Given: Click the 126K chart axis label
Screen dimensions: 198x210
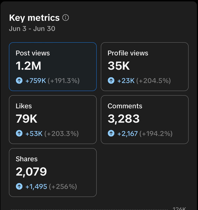Looking at the screenshot, I should tap(179, 209).
